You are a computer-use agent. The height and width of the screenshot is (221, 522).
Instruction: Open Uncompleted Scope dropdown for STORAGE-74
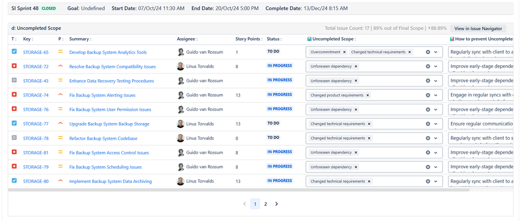tap(436, 95)
